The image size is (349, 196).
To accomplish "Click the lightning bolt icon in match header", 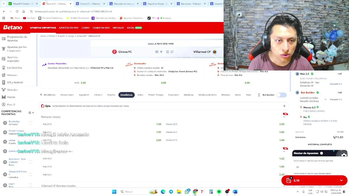I will (x=161, y=52).
